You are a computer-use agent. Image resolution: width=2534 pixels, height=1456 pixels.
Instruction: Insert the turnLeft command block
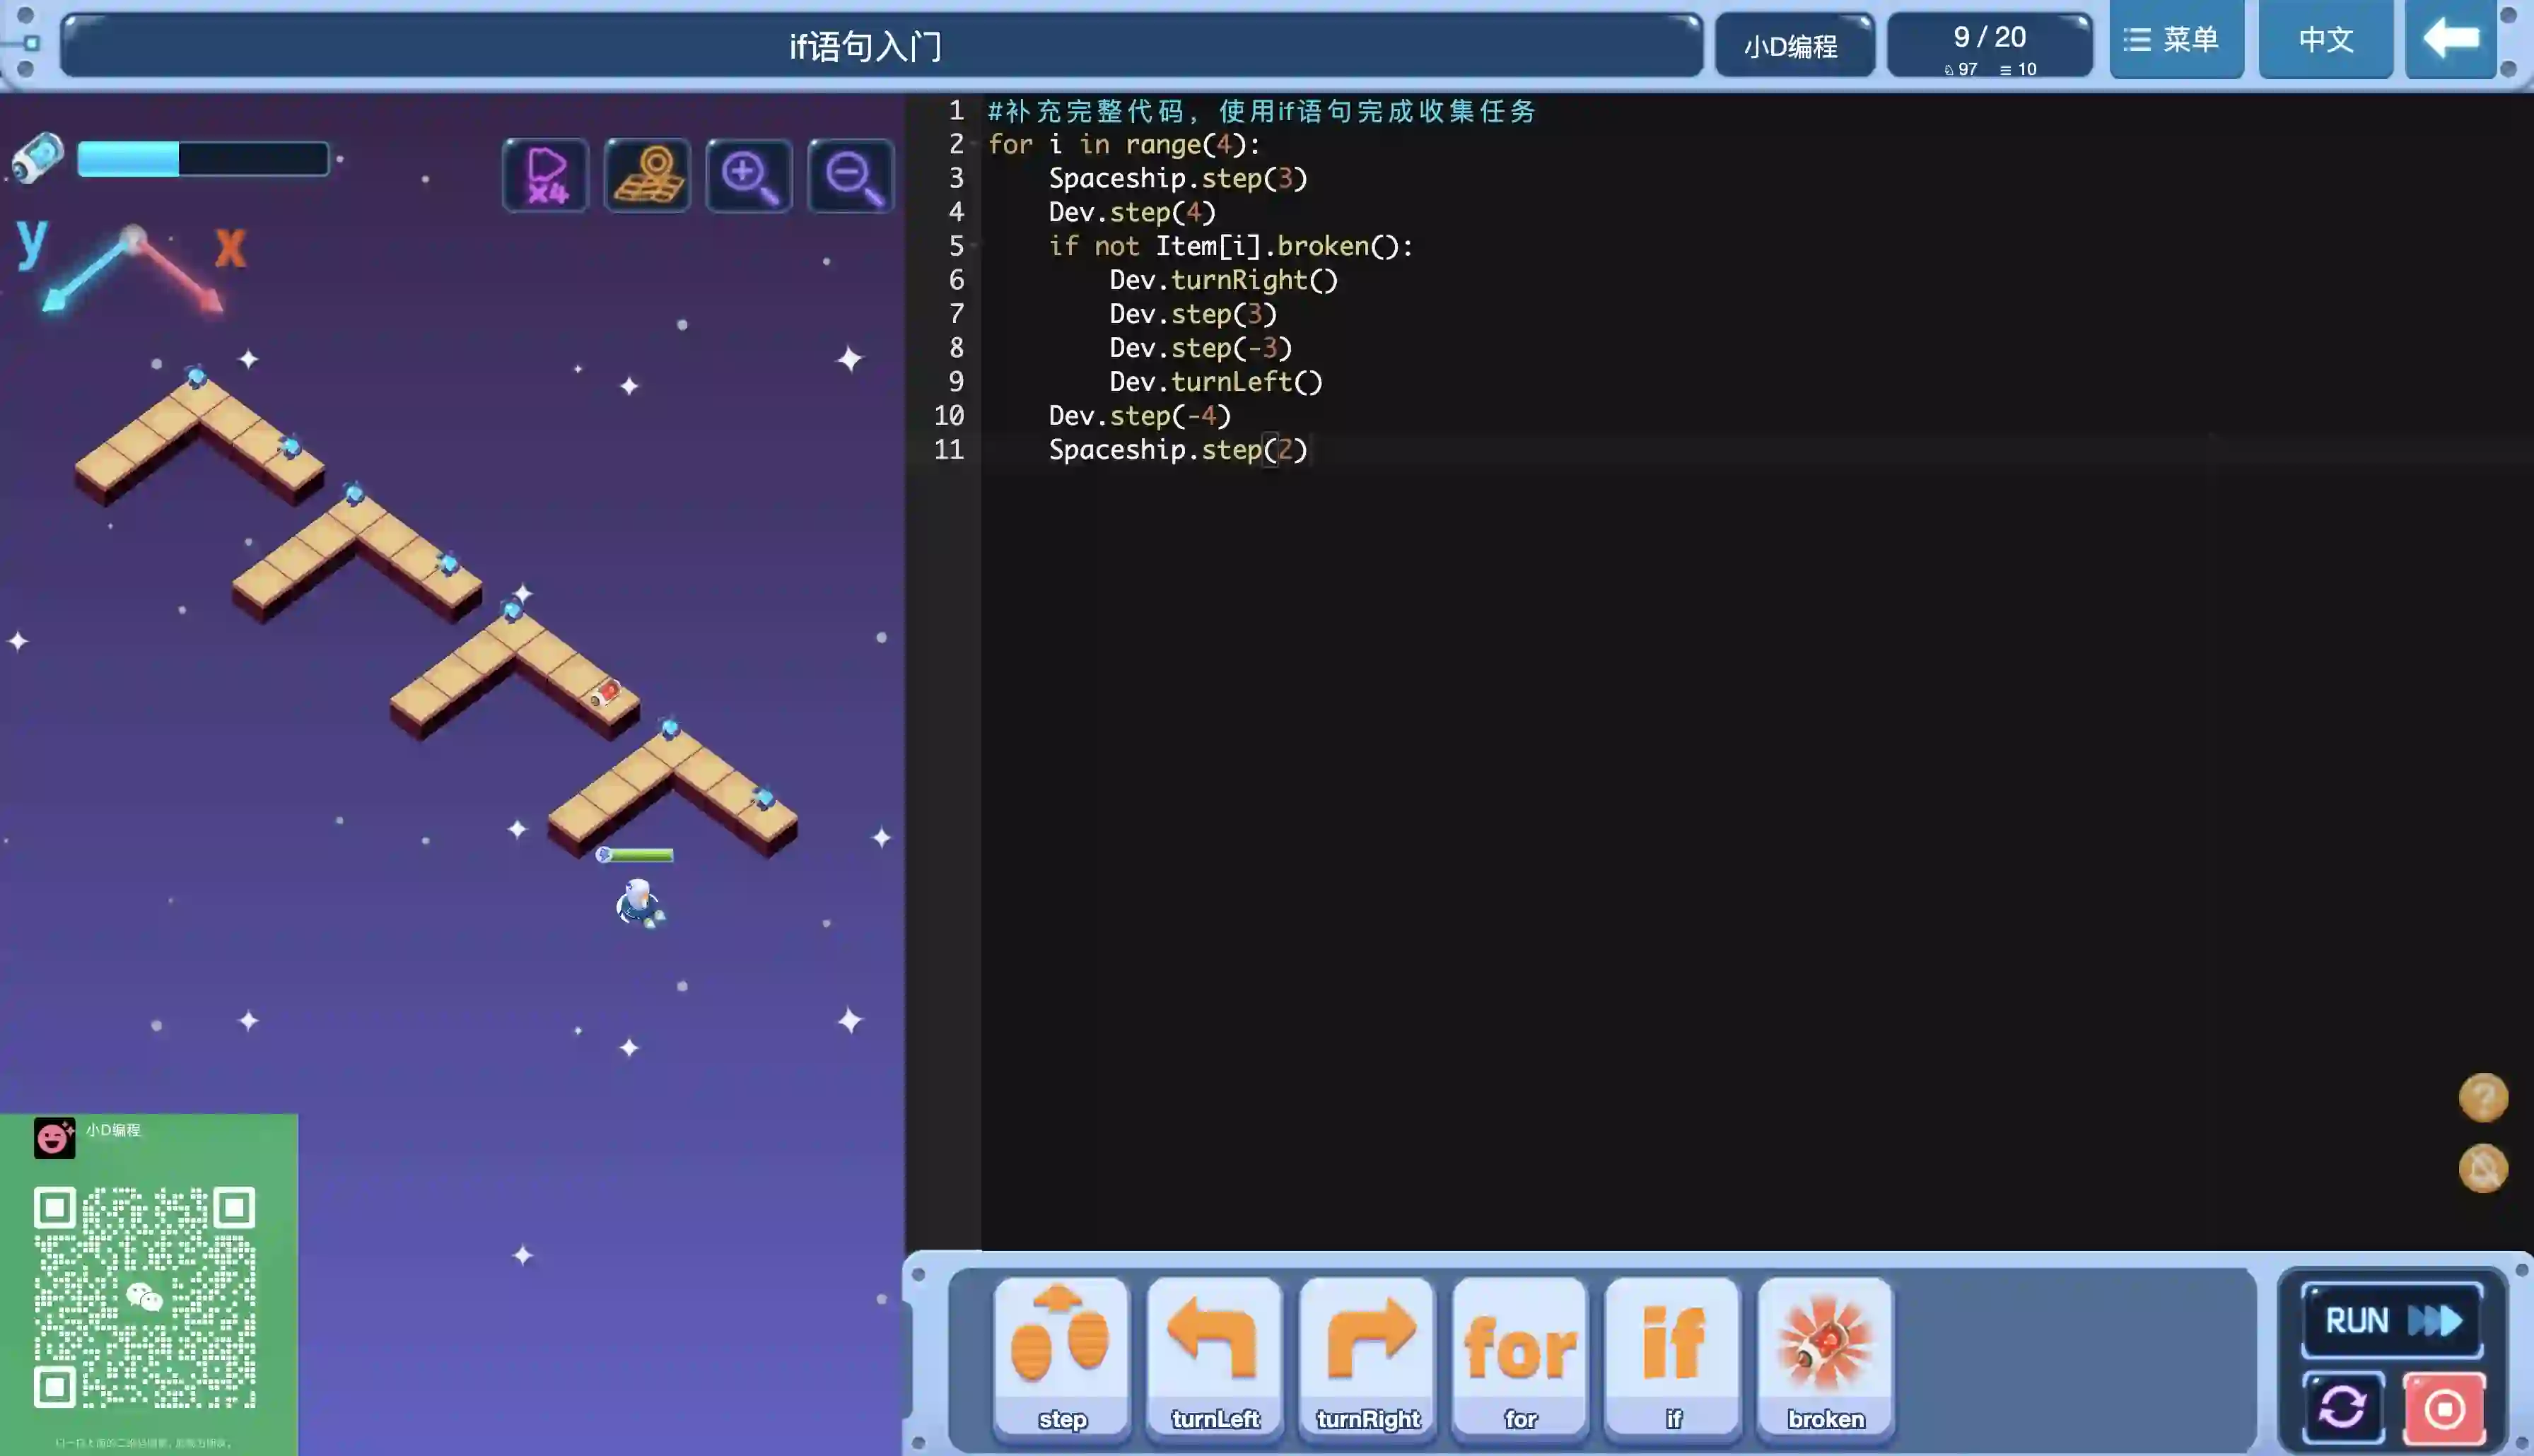(1214, 1355)
